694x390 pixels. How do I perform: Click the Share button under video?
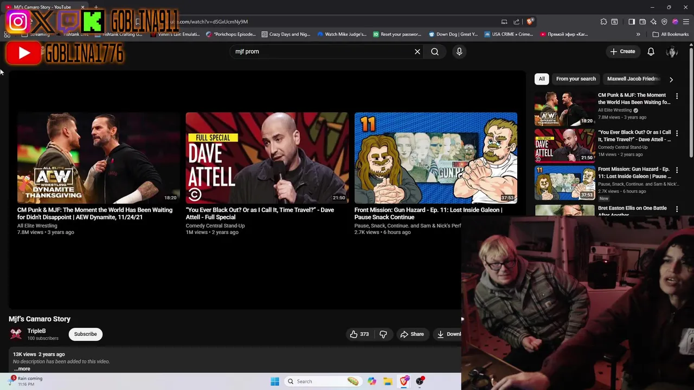[412, 334]
